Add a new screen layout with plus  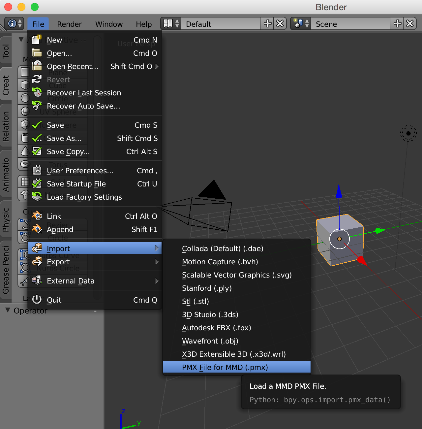(267, 24)
